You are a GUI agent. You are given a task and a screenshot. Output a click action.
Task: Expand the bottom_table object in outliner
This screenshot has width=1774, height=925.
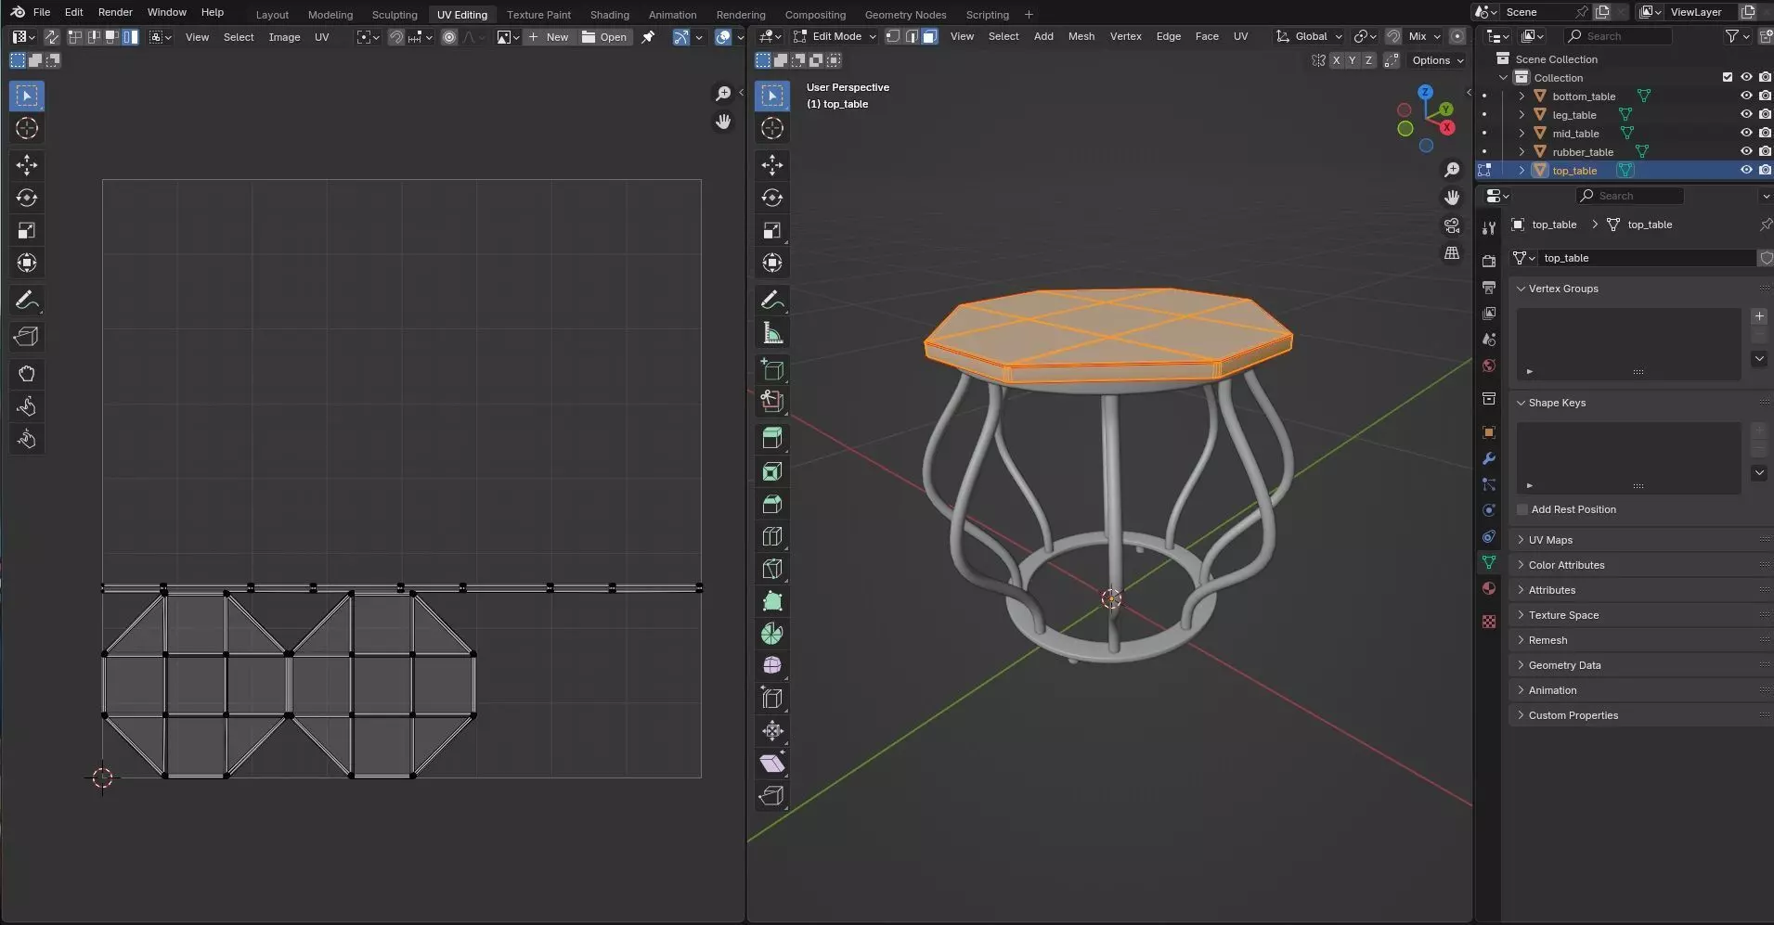click(1521, 96)
